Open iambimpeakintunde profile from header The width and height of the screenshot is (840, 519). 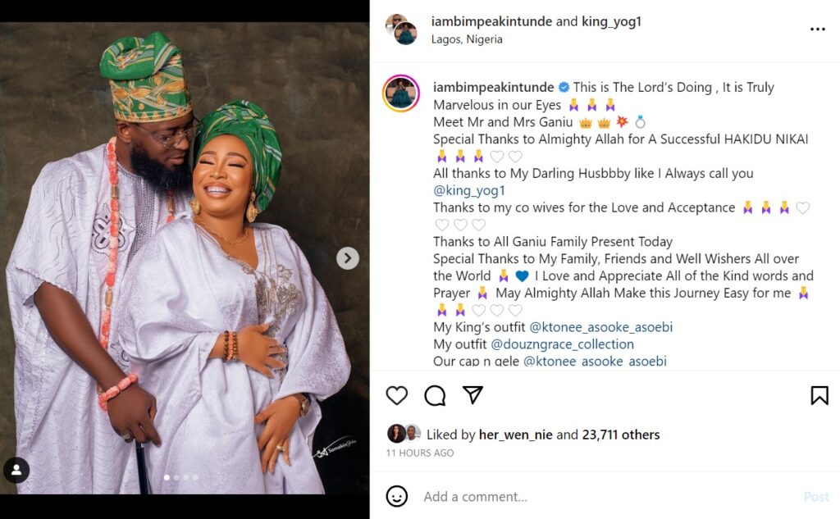492,22
